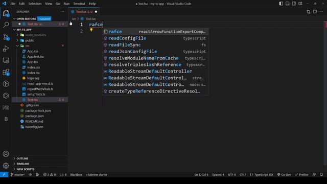
Task: Click the VS Code logo icon
Action: pyautogui.click(x=4, y=4)
